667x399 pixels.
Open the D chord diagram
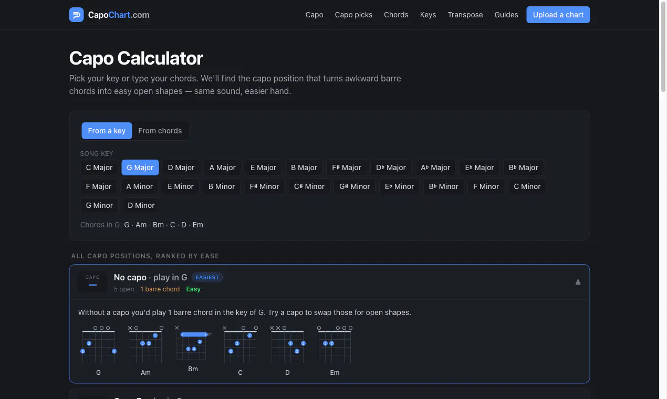tap(287, 351)
